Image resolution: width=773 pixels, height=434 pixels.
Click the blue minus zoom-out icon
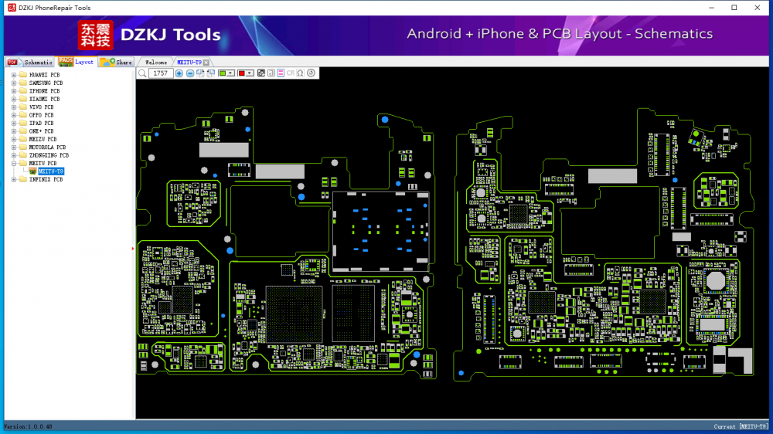click(x=190, y=73)
